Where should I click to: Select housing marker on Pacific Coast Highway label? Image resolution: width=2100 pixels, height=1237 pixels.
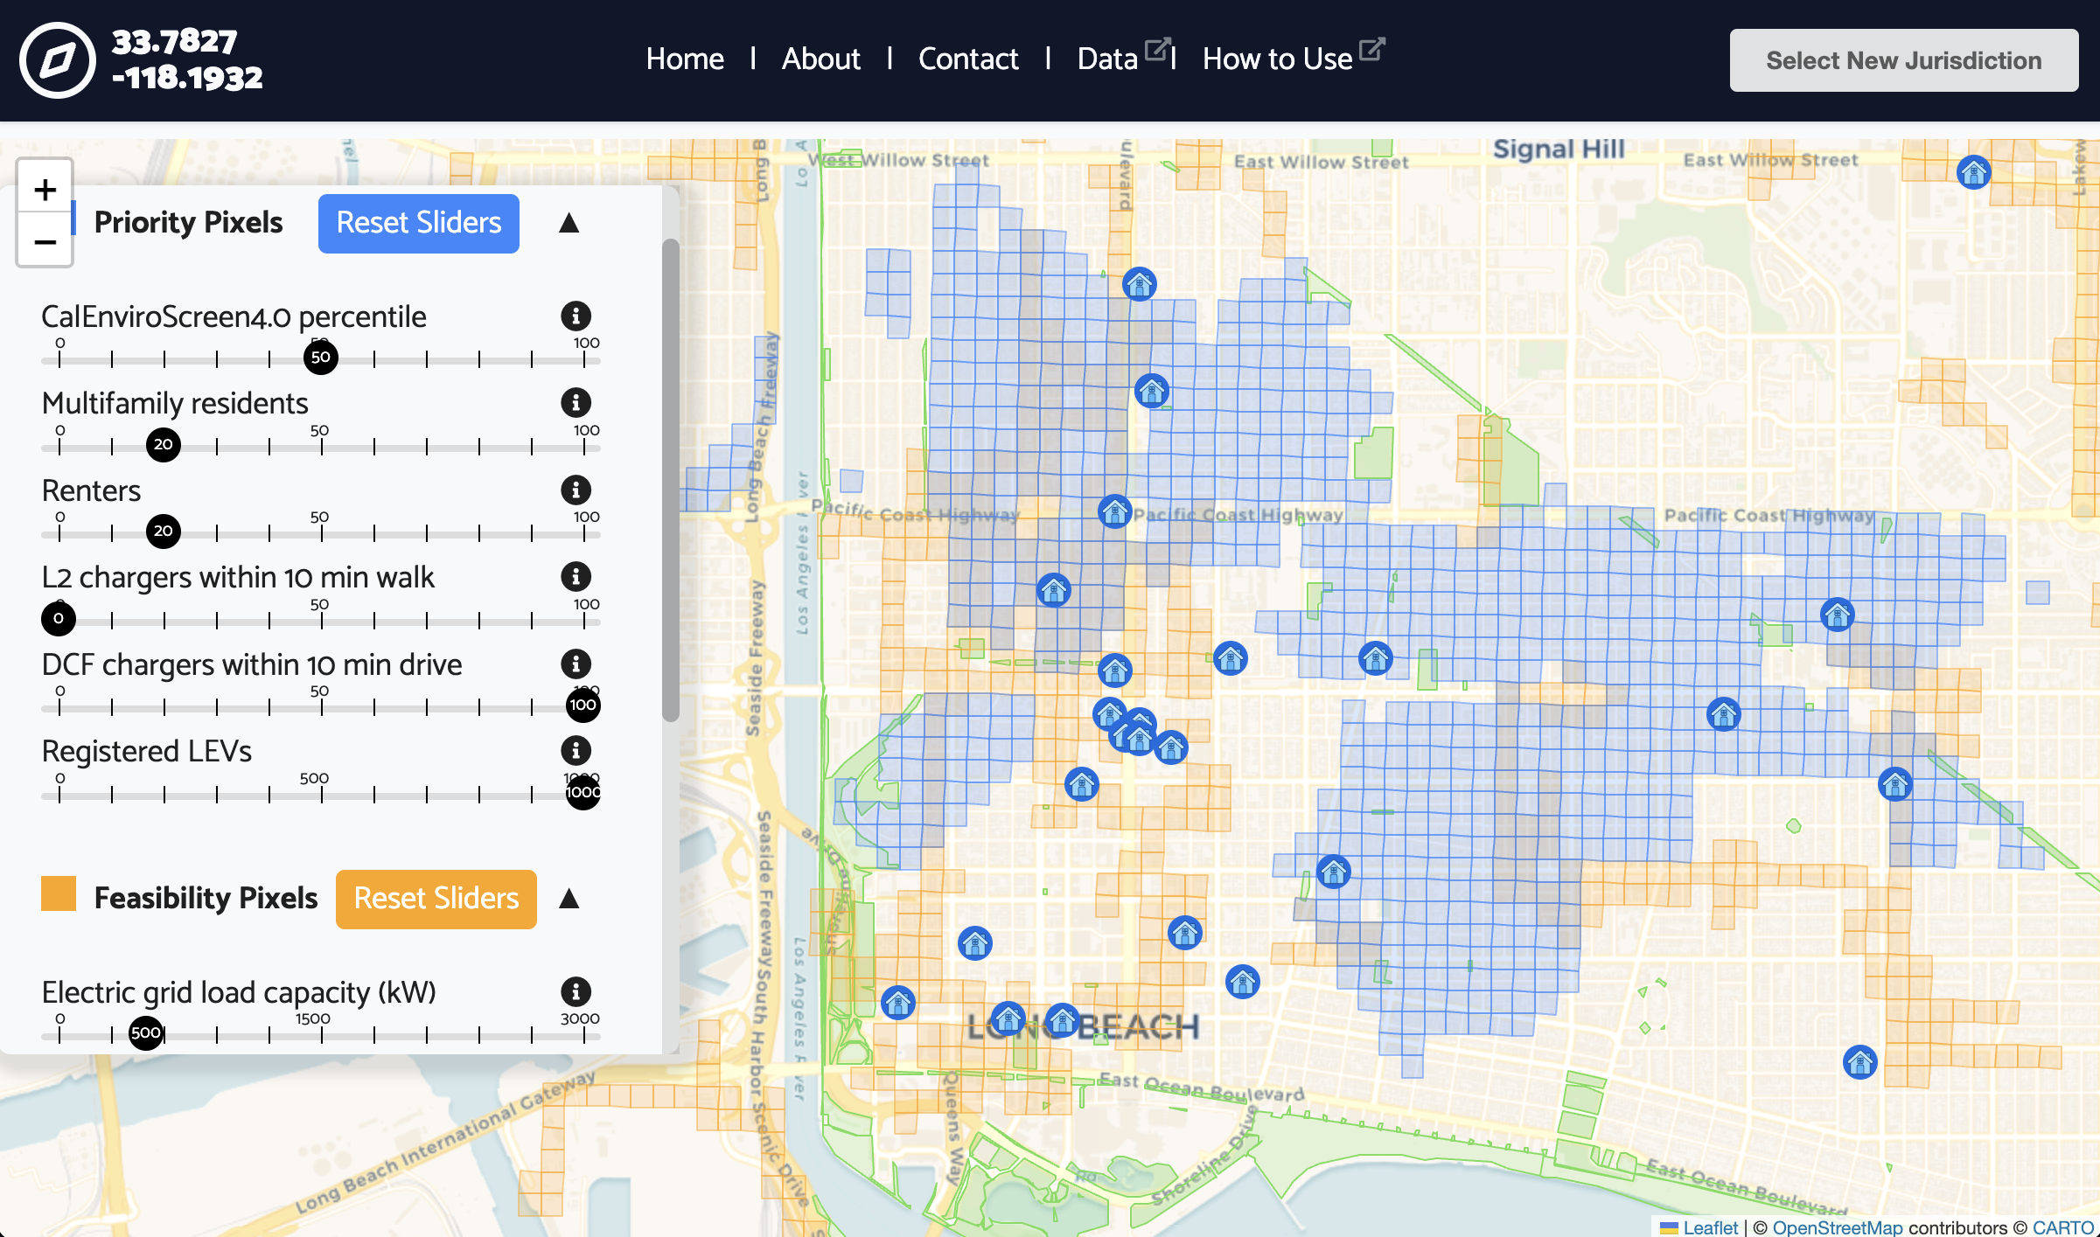coord(1115,511)
